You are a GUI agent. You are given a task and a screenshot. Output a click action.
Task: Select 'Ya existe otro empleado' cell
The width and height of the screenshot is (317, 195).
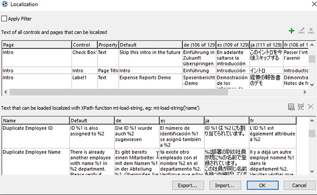coord(182,162)
